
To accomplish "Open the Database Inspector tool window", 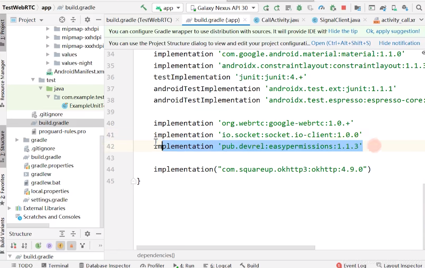I will pyautogui.click(x=104, y=265).
